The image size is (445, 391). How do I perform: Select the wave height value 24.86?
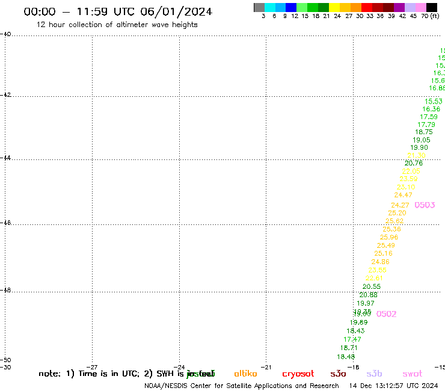click(380, 262)
